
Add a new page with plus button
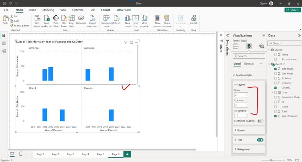click(x=127, y=154)
